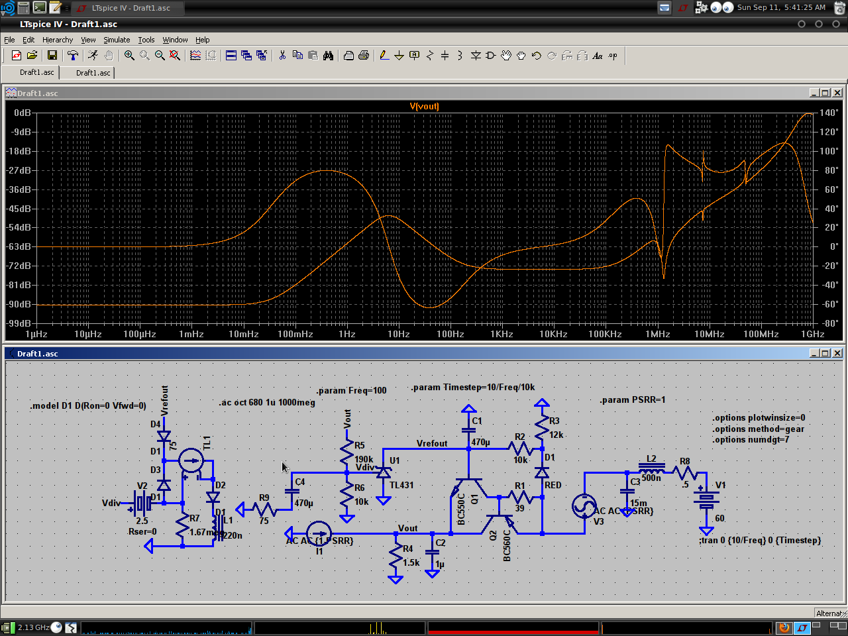Click the clock in the top panel

click(x=781, y=7)
